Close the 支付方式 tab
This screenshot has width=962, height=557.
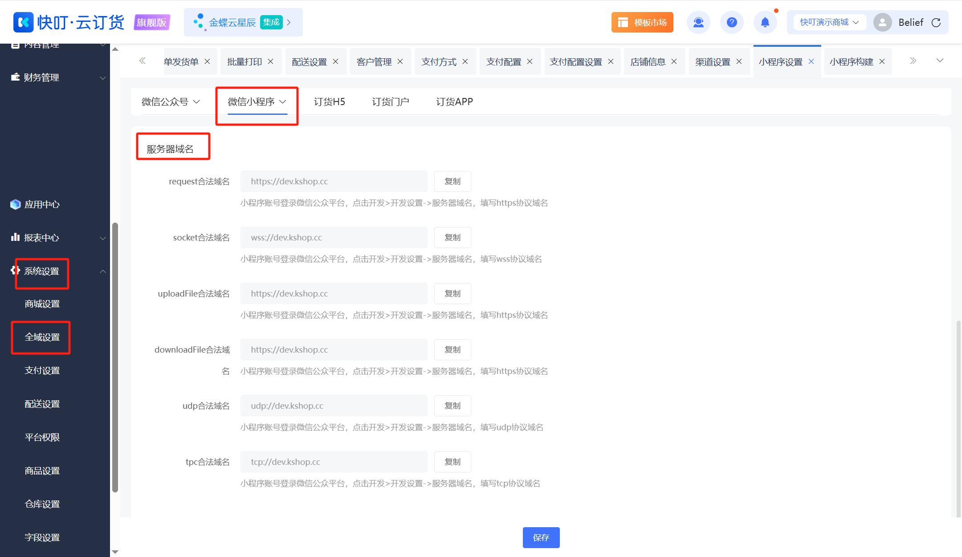pos(465,61)
